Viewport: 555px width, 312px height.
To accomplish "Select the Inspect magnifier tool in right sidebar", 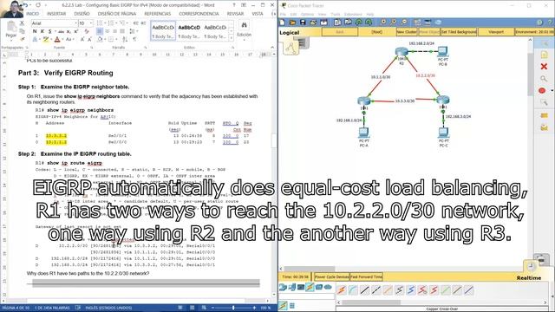I will pyautogui.click(x=544, y=79).
